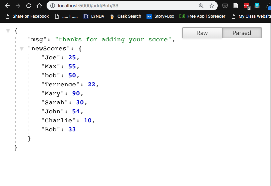Bookmark this page with the star icon
This screenshot has height=186, width=271.
211,6
